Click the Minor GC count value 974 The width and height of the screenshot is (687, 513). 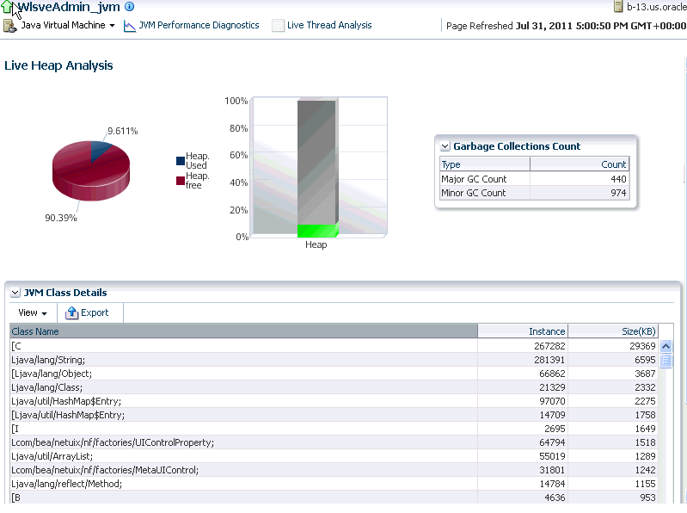pyautogui.click(x=618, y=193)
